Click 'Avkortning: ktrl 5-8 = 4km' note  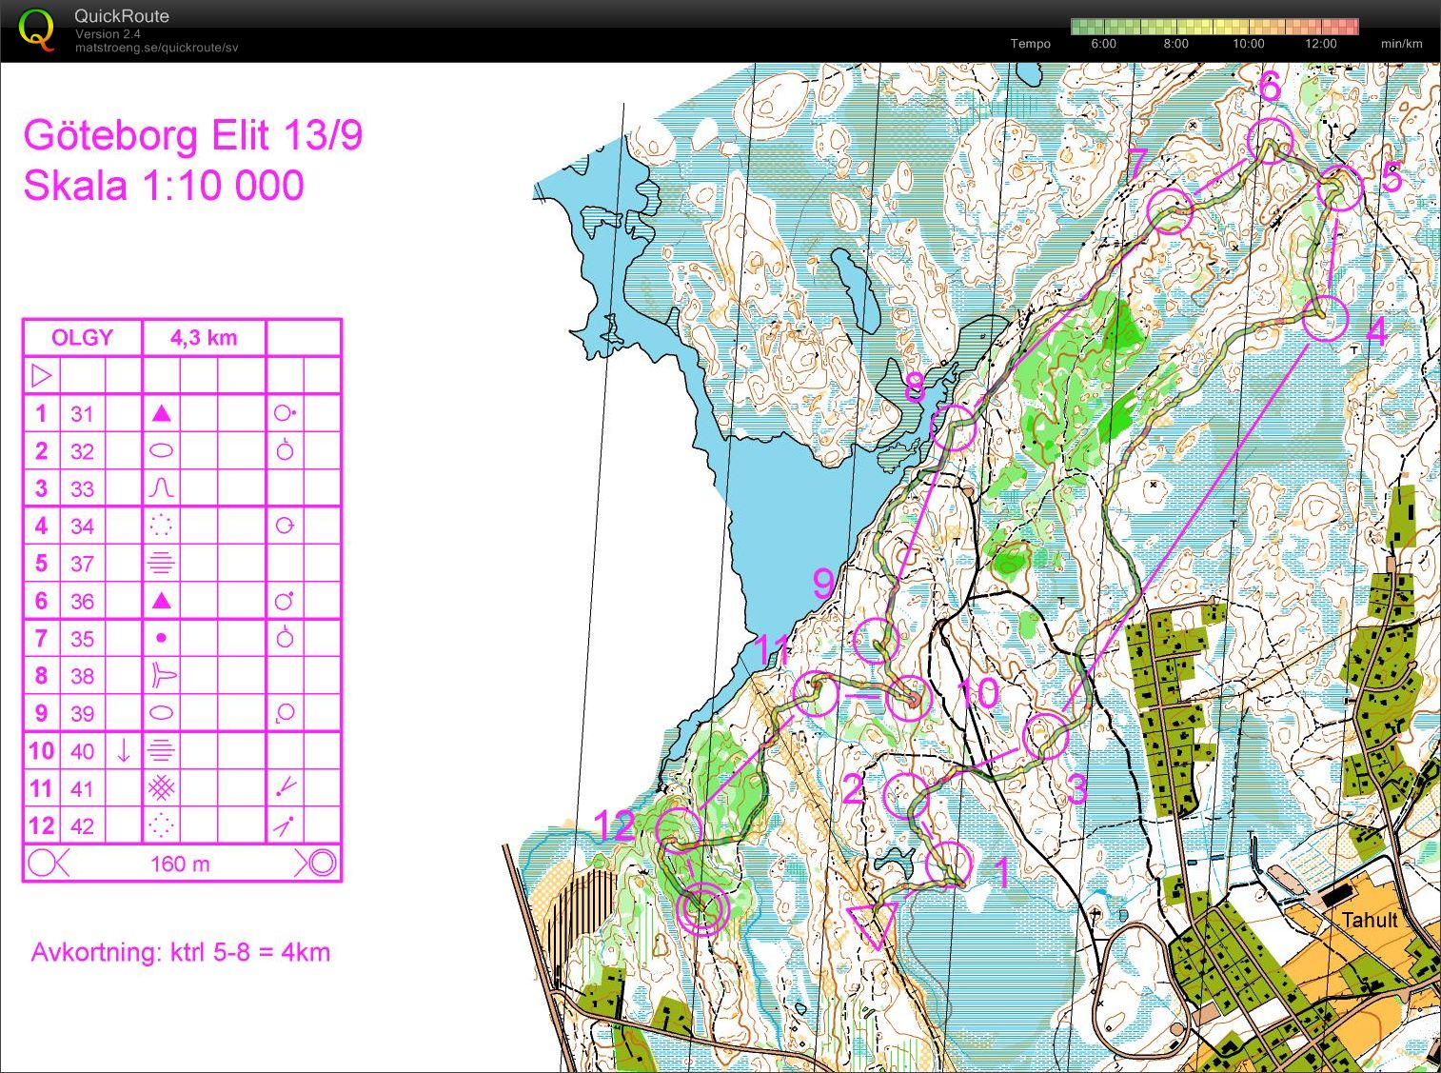180,952
